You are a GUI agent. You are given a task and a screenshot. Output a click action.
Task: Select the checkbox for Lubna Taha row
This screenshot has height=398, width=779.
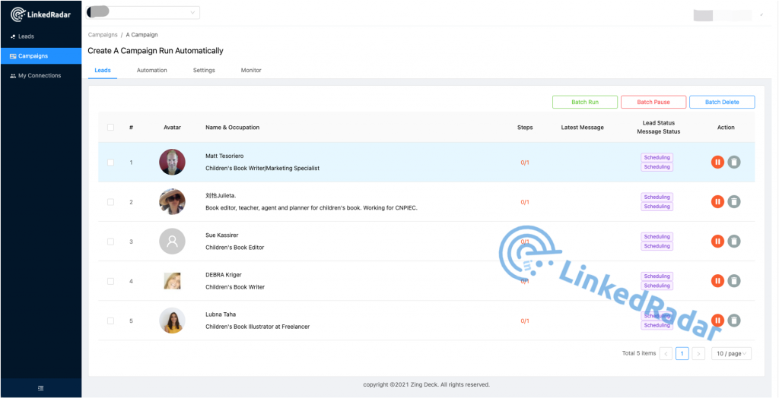coord(110,321)
